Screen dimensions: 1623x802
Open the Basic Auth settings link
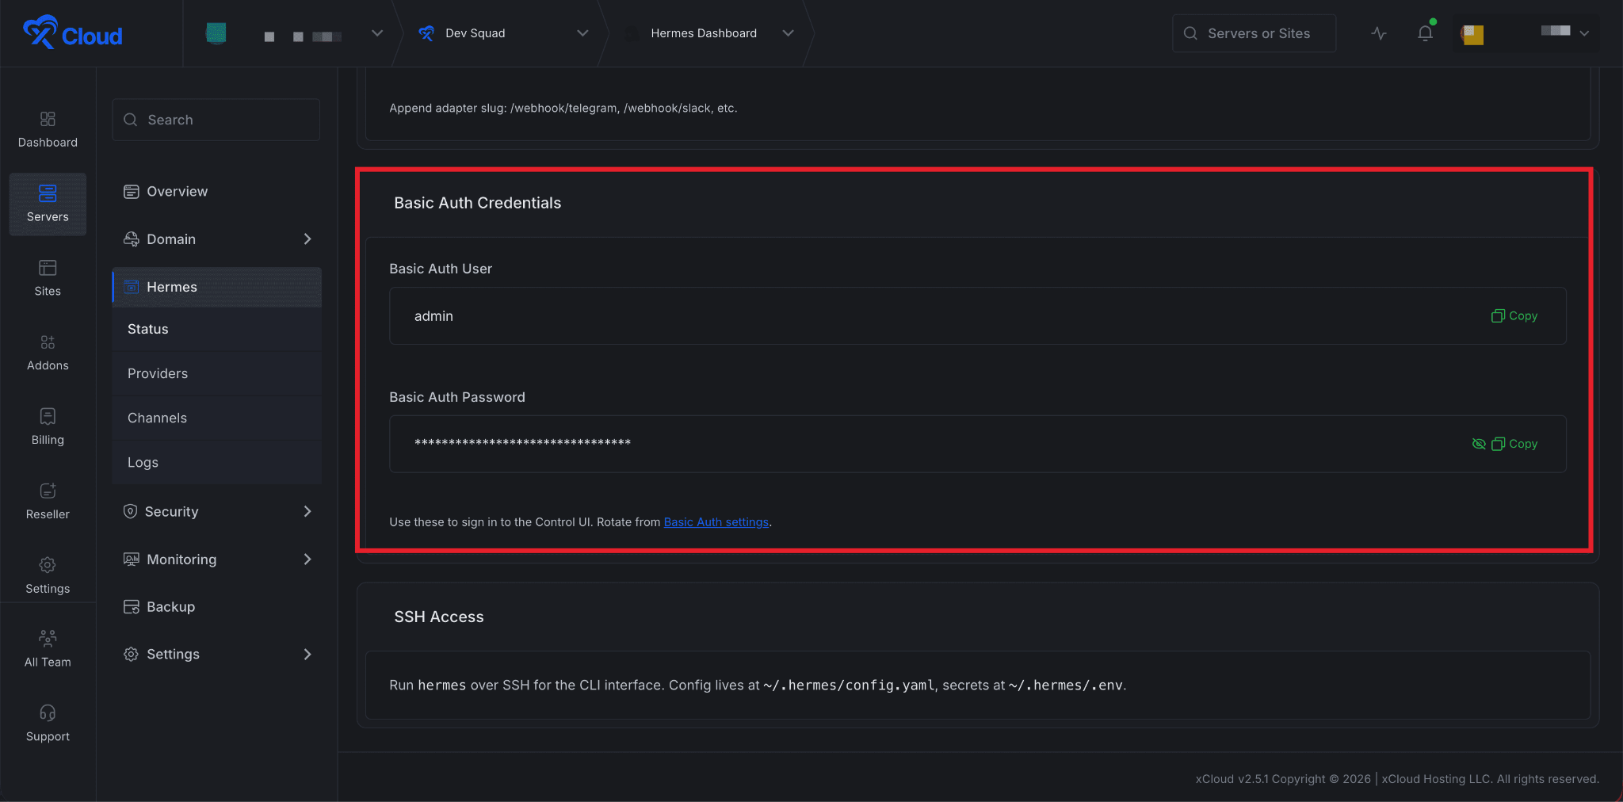[716, 521]
